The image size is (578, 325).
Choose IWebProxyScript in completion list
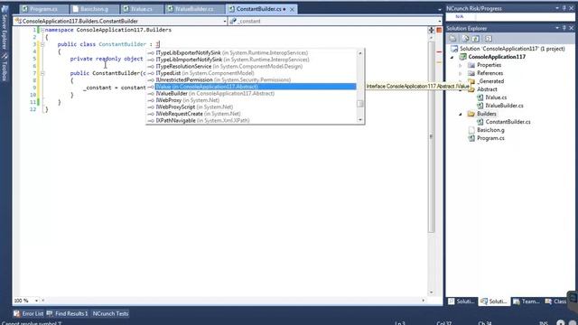pos(252,107)
